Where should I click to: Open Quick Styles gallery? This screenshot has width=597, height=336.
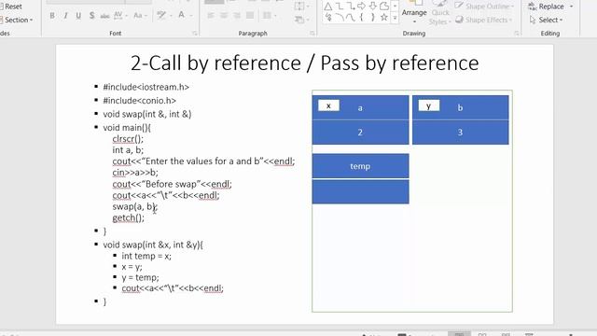pyautogui.click(x=440, y=13)
